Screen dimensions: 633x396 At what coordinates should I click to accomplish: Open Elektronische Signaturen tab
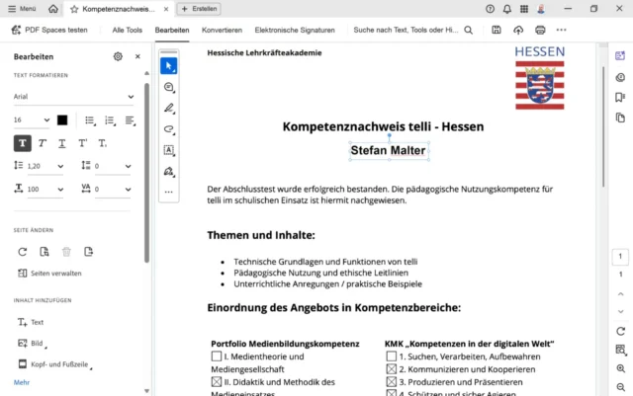tap(295, 30)
